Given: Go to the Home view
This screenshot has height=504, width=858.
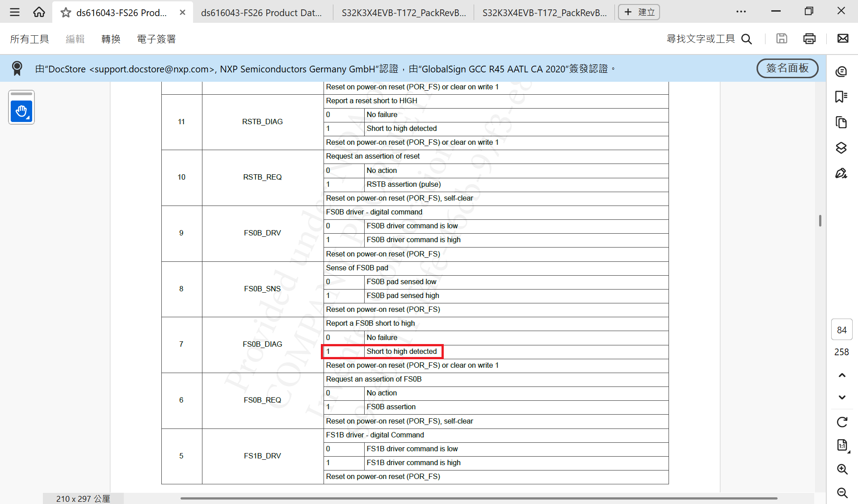Looking at the screenshot, I should [39, 12].
